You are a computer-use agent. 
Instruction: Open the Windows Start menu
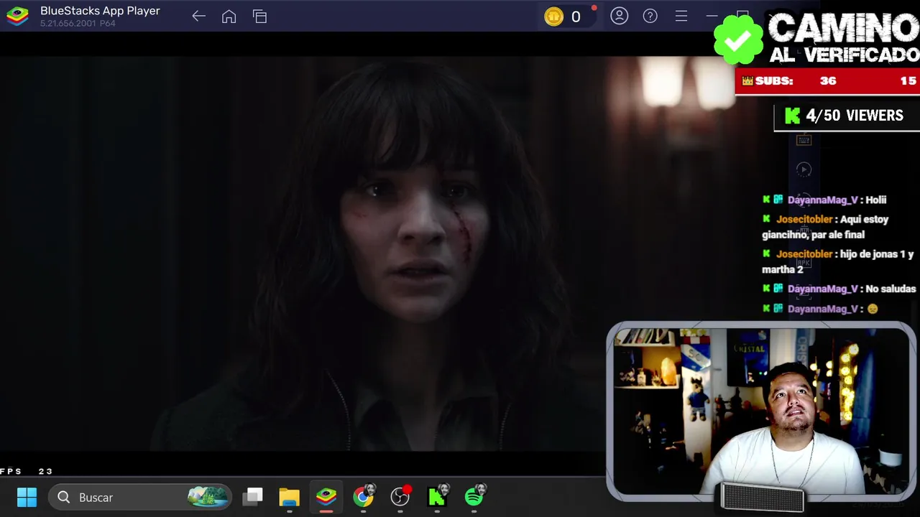27,497
